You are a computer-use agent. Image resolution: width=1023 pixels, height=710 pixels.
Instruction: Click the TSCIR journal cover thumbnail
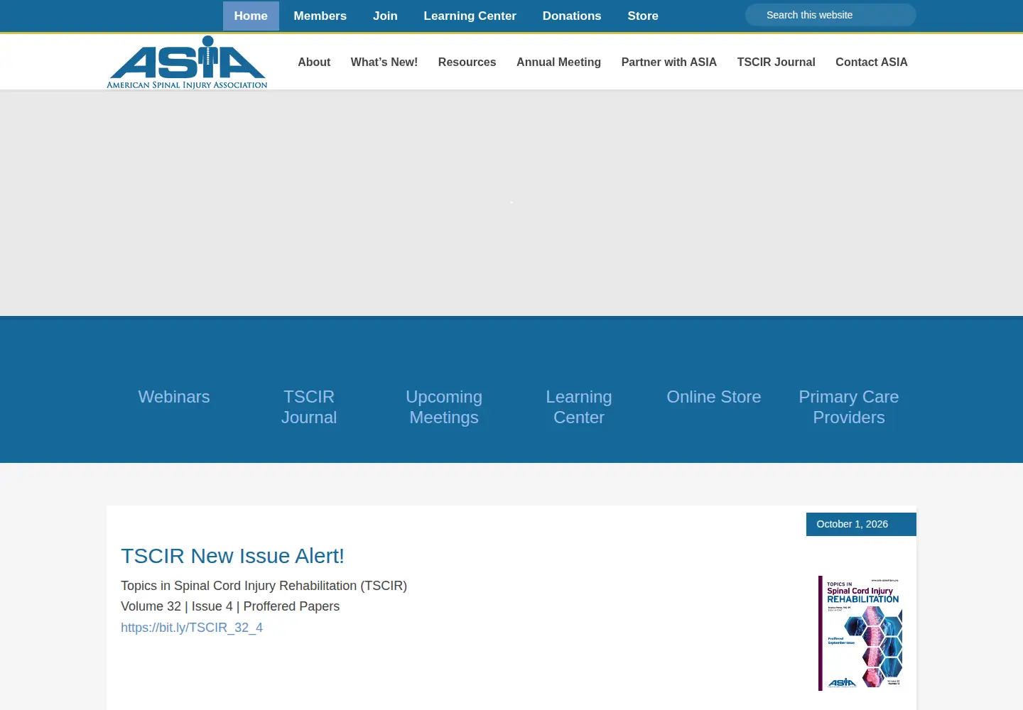pos(860,633)
